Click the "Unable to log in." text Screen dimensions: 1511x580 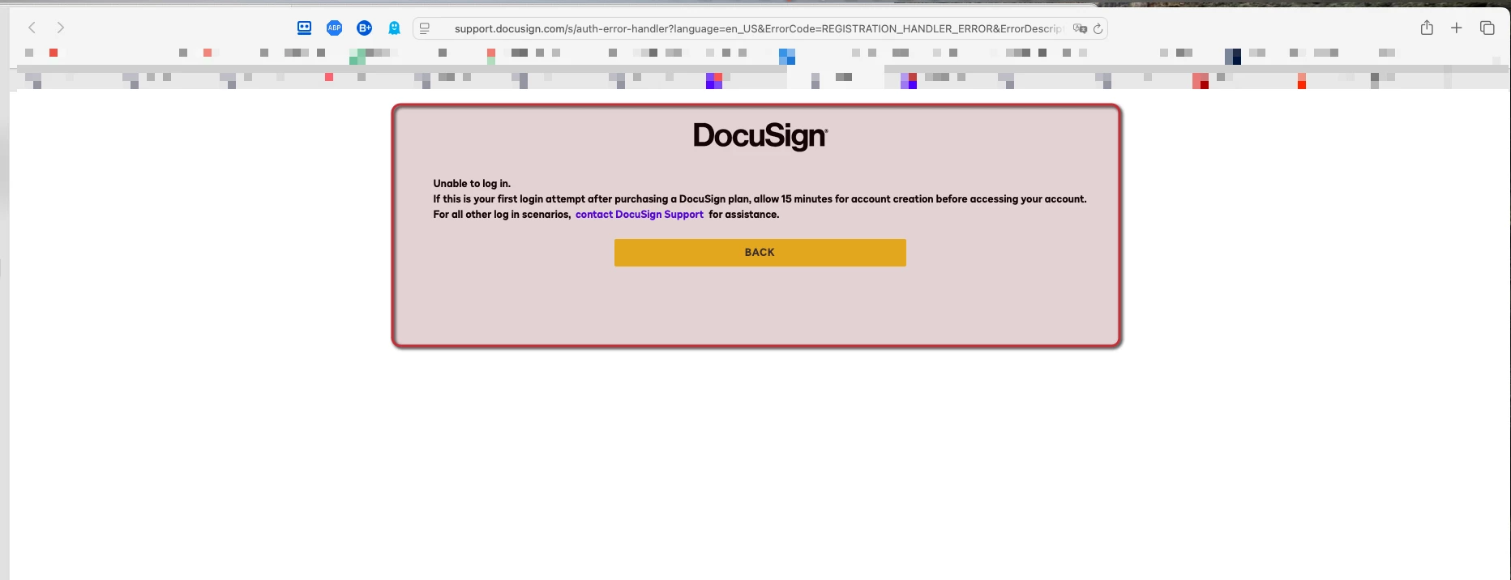(x=472, y=184)
